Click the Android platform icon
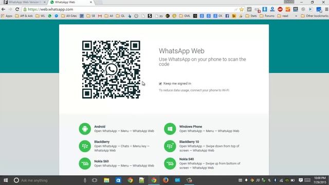This screenshot has height=185, width=329. tap(85, 129)
